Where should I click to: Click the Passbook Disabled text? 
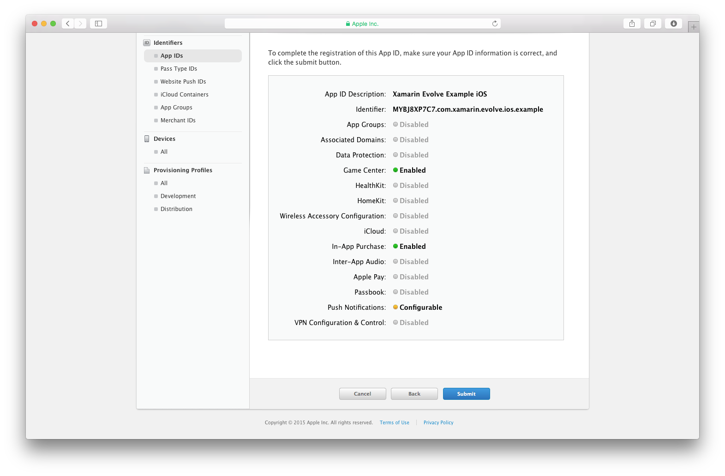[414, 292]
